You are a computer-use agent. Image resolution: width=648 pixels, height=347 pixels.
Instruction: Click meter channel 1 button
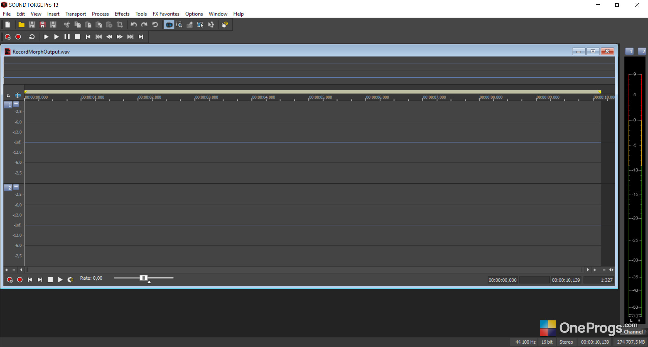point(630,51)
